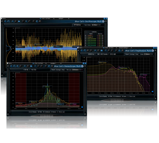The height and width of the screenshot is (143, 159).
Task: Open the Menu in the StereoScope Multi window
Action: pyautogui.click(x=10, y=63)
